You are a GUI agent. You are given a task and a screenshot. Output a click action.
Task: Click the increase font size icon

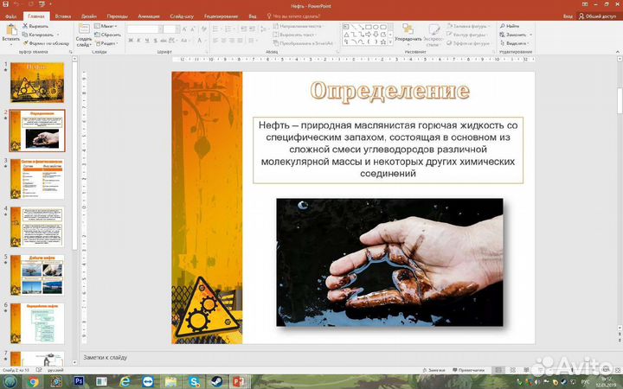pyautogui.click(x=184, y=29)
